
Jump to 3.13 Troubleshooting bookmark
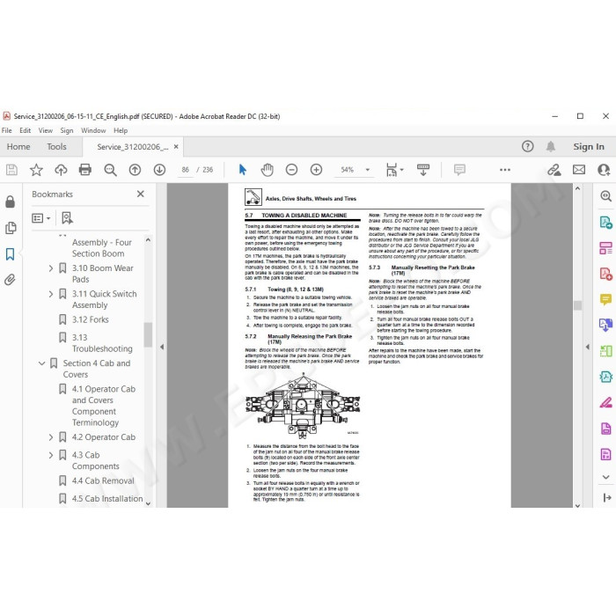[x=102, y=343]
